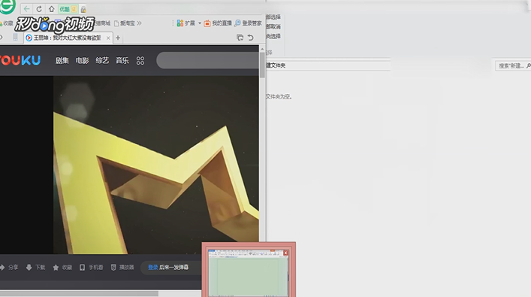Click the Youku search input field
Viewport: 531px width, 297px height.
pyautogui.click(x=207, y=60)
